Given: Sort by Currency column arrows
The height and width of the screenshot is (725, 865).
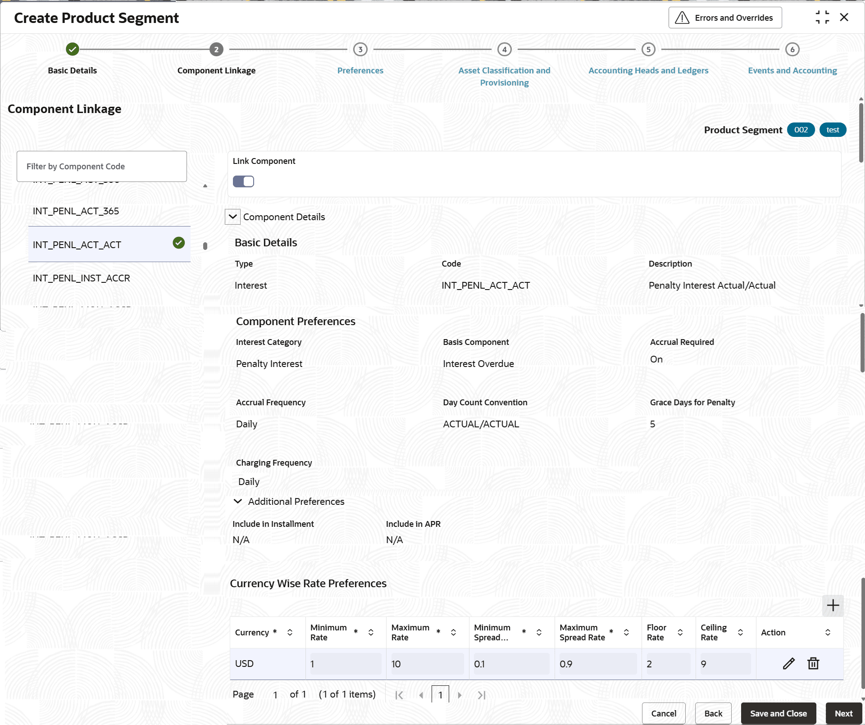Looking at the screenshot, I should coord(290,632).
